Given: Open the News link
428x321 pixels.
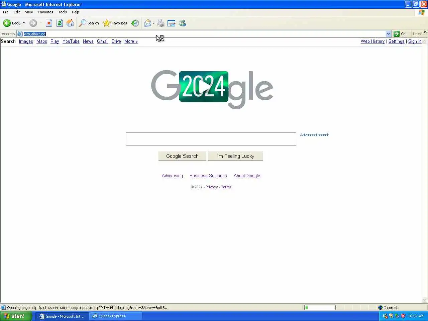Looking at the screenshot, I should tap(88, 41).
